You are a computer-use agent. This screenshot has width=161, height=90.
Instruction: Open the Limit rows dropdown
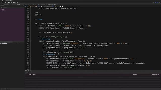[x=49, y=6]
